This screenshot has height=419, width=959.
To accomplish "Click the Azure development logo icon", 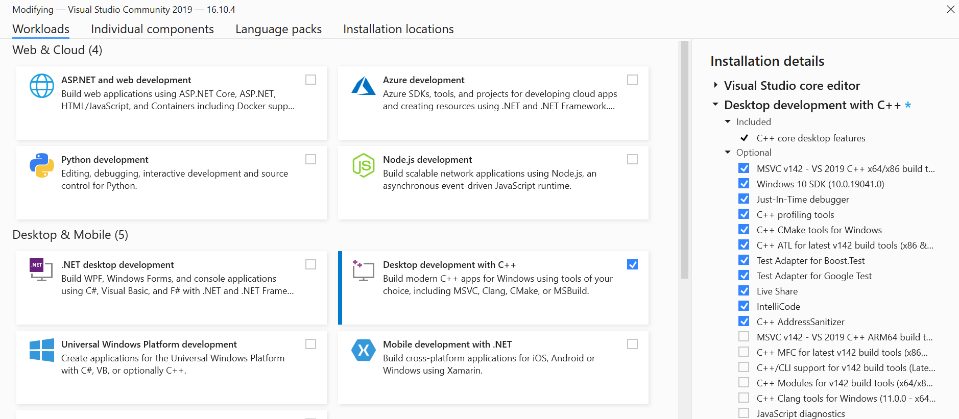I will 364,86.
